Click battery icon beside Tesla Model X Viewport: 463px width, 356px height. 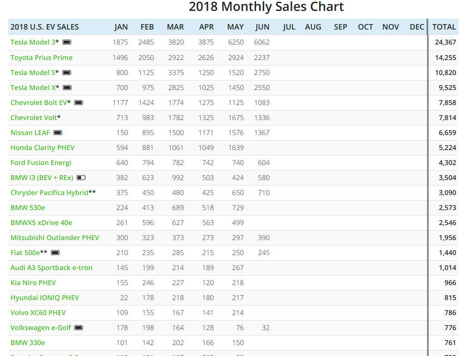tap(67, 87)
